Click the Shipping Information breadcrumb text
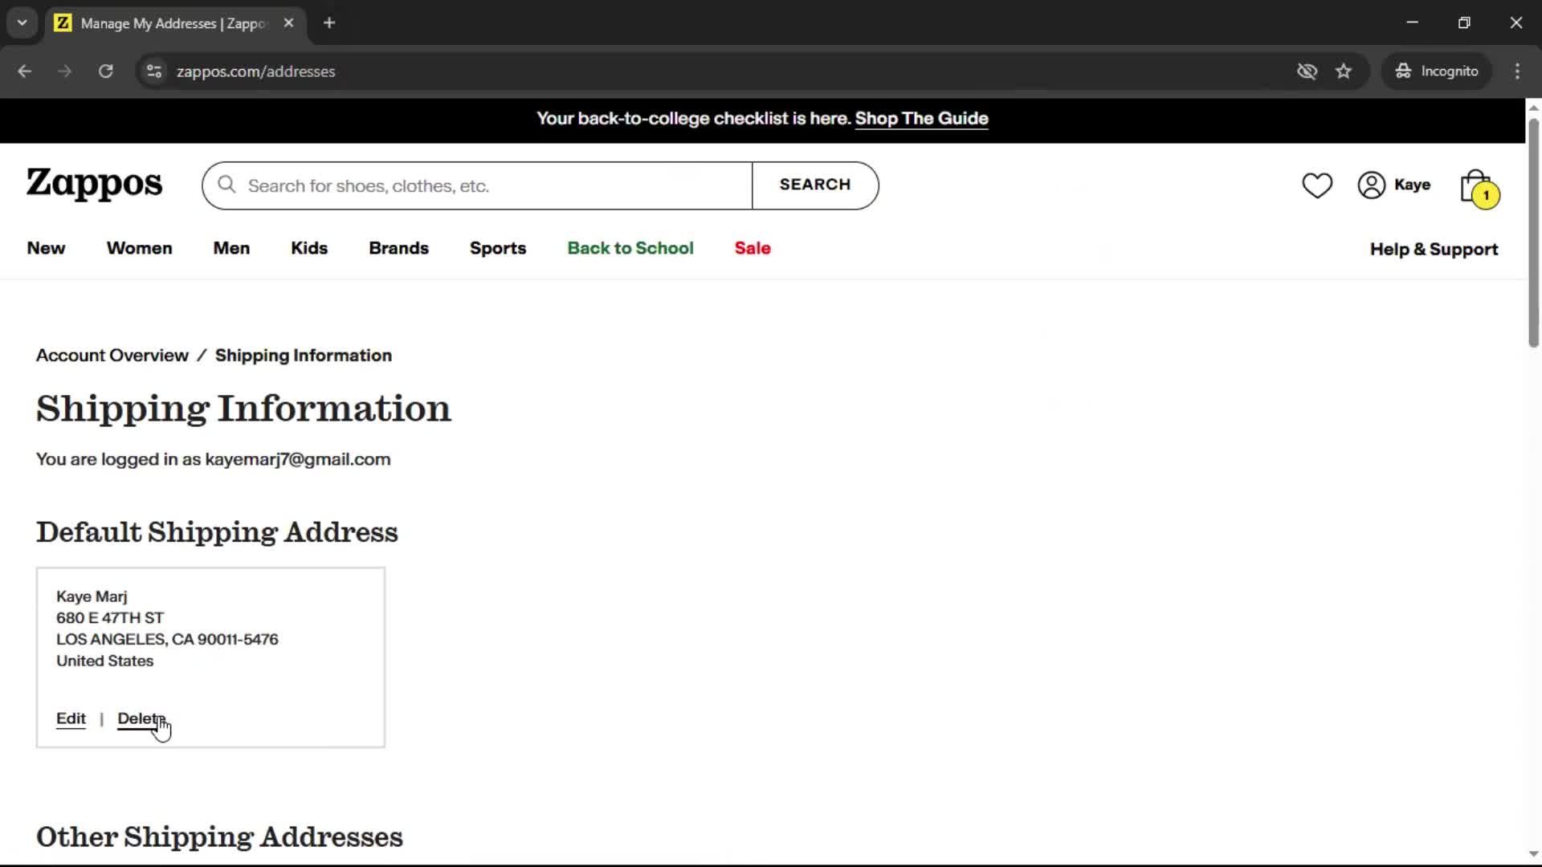The height and width of the screenshot is (867, 1542). (304, 356)
